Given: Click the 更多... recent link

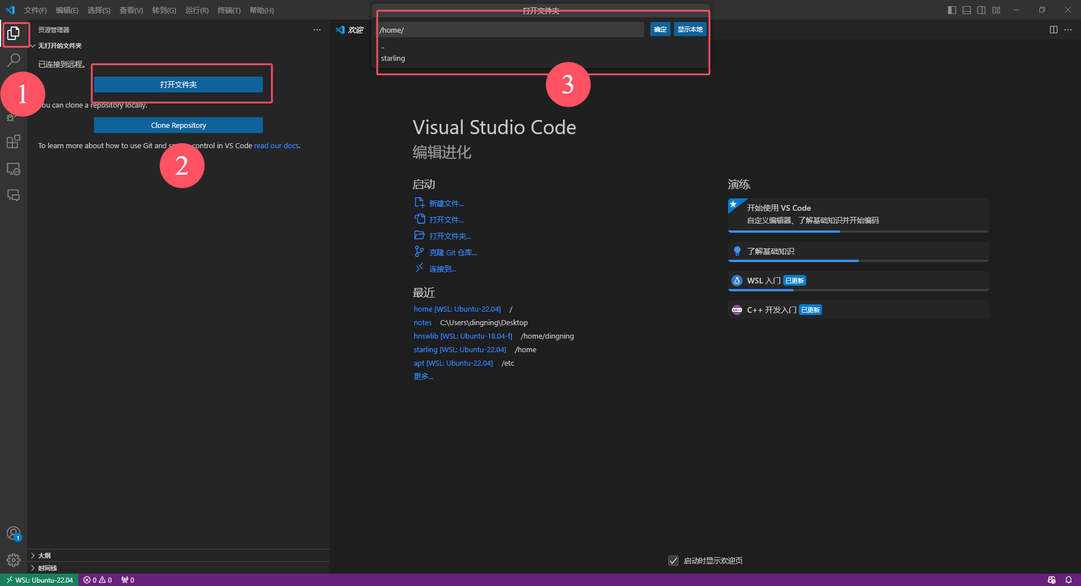Looking at the screenshot, I should pyautogui.click(x=423, y=376).
